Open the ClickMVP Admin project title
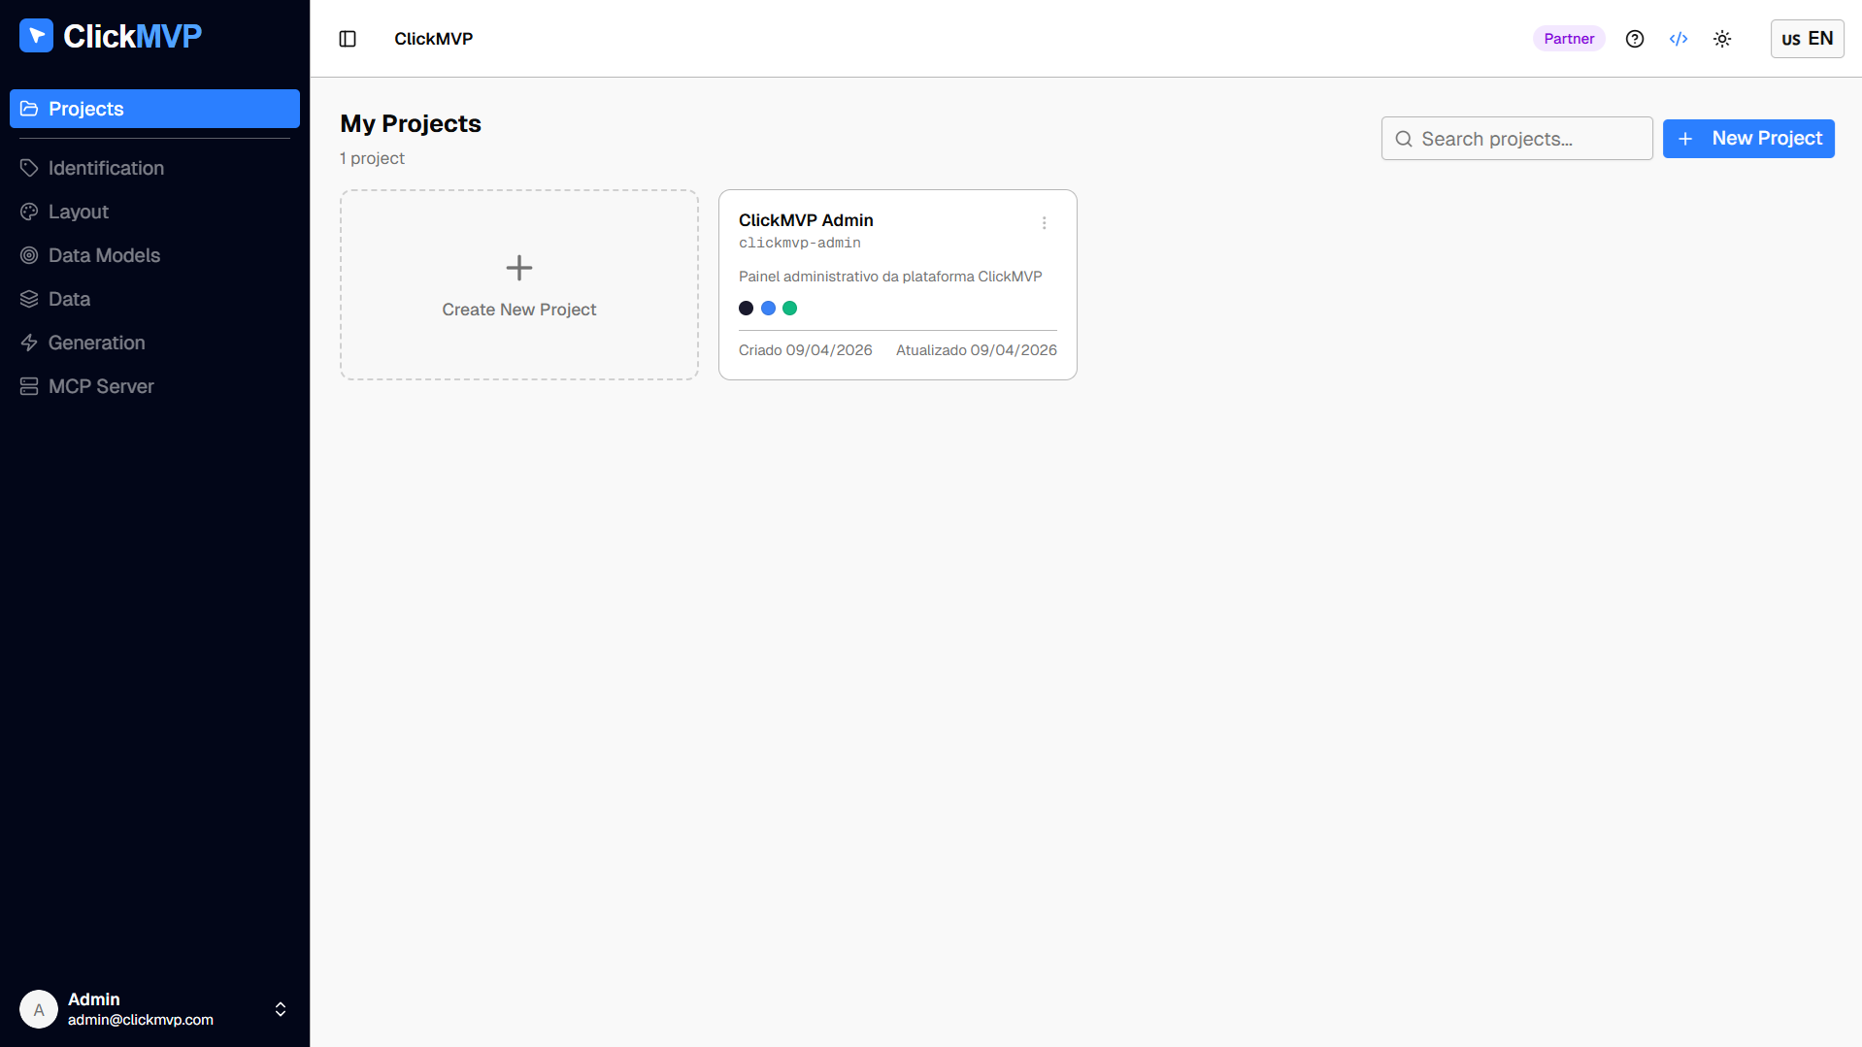The height and width of the screenshot is (1047, 1862). click(806, 220)
